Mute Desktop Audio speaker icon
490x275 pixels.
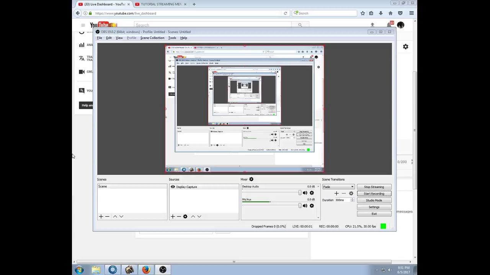pyautogui.click(x=305, y=193)
